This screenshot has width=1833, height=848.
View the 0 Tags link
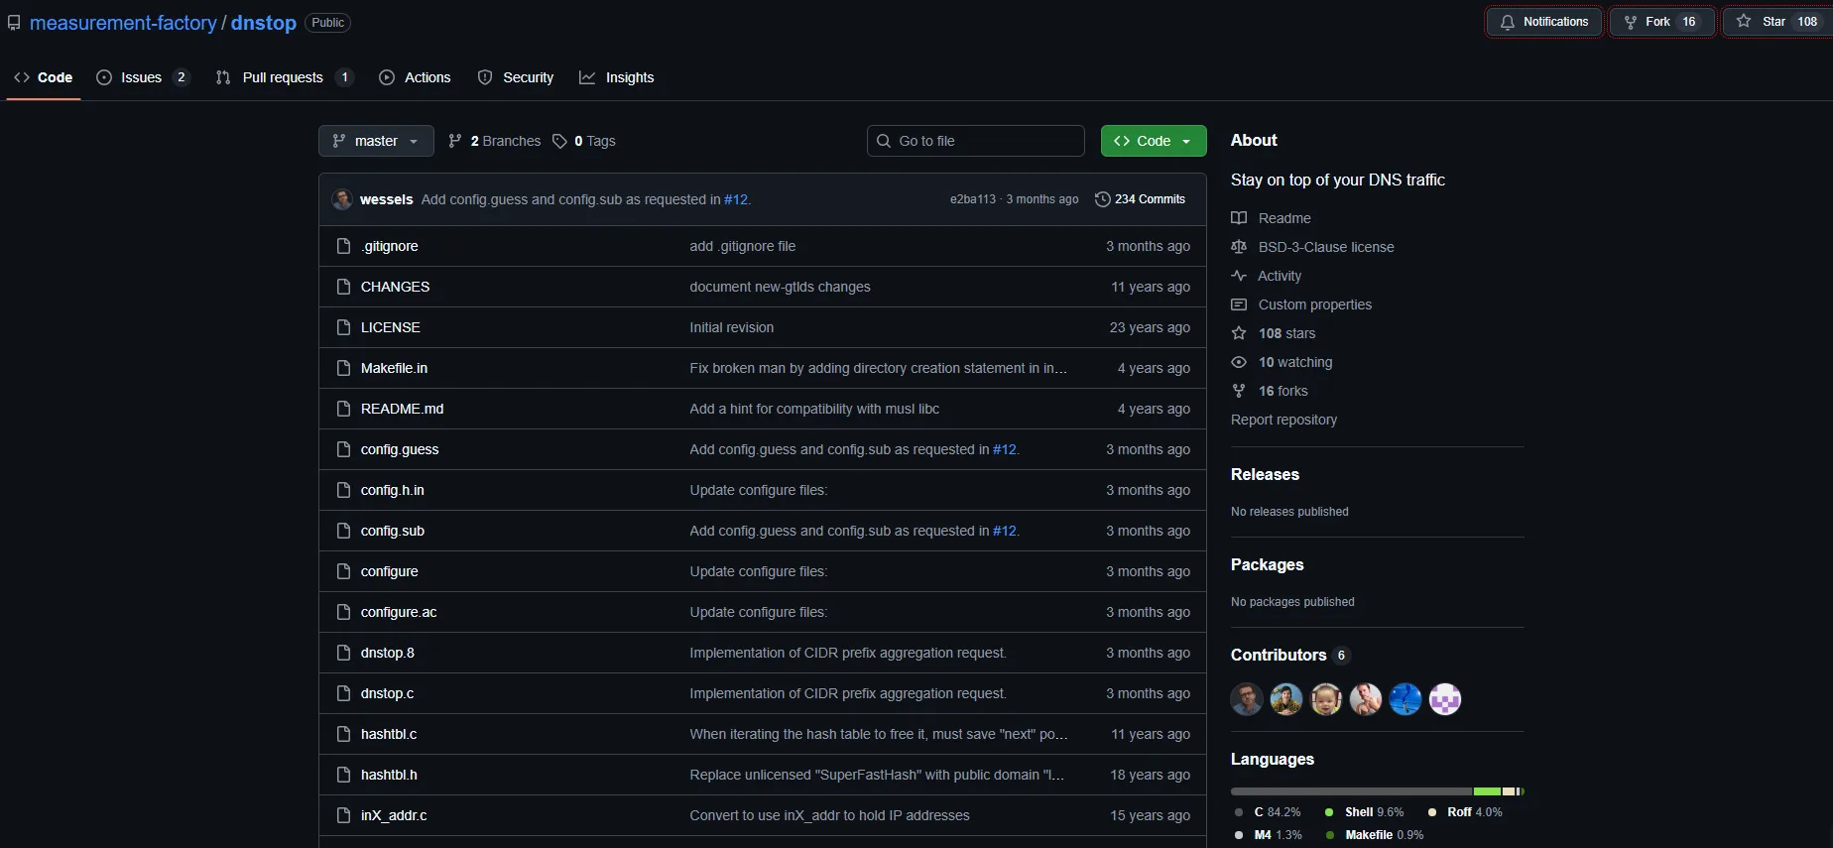pyautogui.click(x=584, y=141)
